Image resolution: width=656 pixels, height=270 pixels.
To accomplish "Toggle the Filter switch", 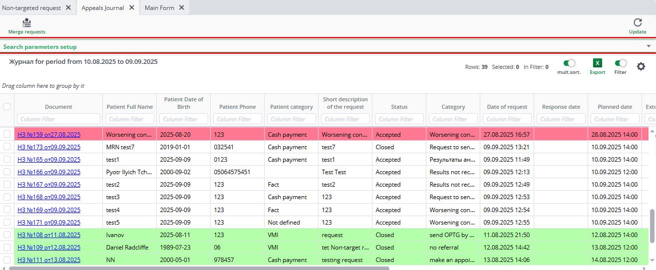I will (x=621, y=63).
